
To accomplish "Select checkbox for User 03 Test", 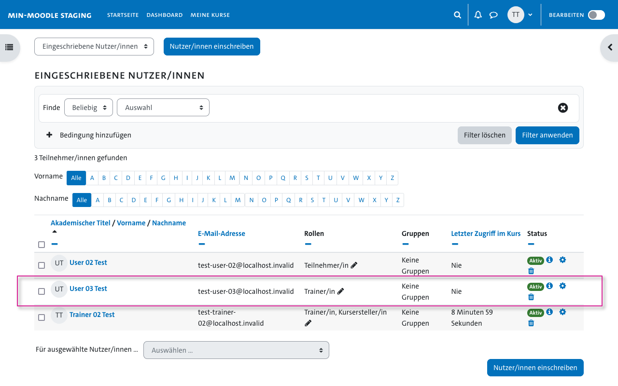I will click(42, 291).
